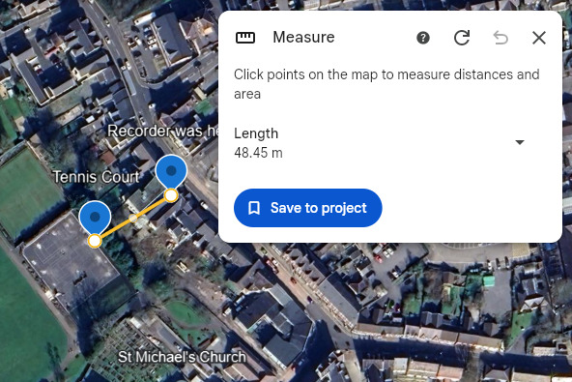This screenshot has width=572, height=382.
Task: Click the bookmark icon in Save to project
Action: (254, 208)
